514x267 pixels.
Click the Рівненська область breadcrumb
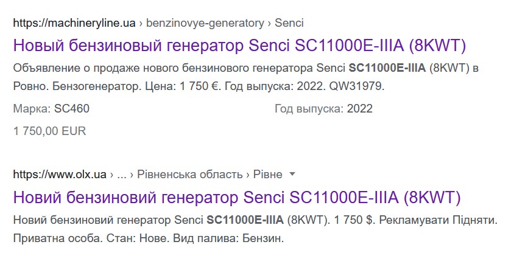pyautogui.click(x=190, y=175)
